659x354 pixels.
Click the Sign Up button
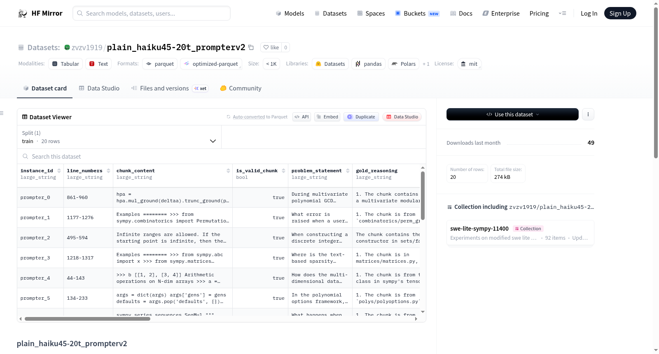pos(620,14)
